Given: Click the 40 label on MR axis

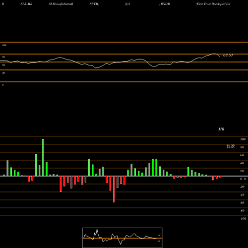Looking at the screenshot, I should pos(242,163).
